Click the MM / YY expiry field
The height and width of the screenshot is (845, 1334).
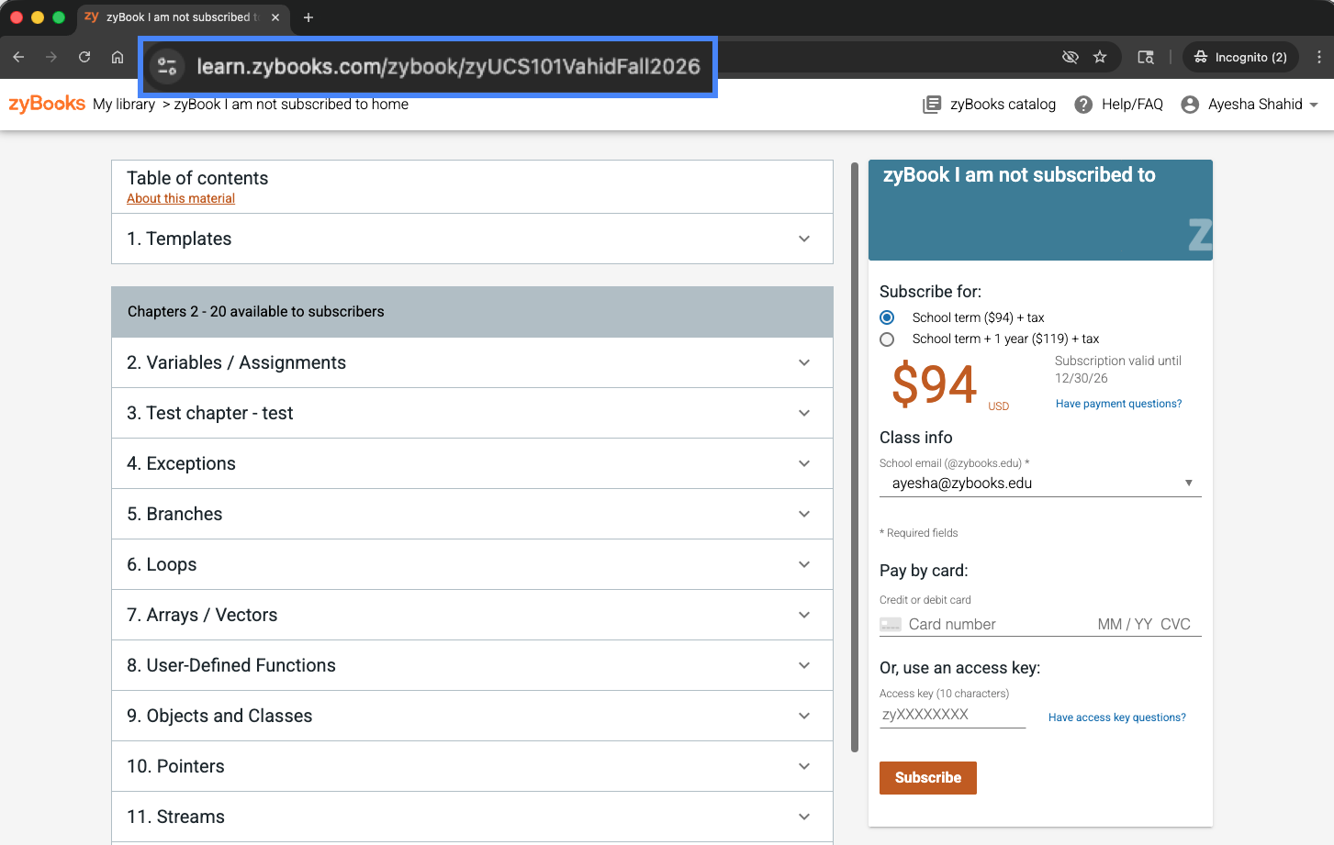click(x=1125, y=624)
